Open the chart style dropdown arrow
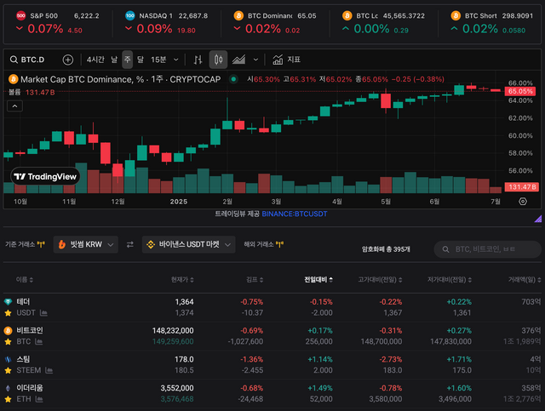Screen dimensions: 545x411 point(255,60)
